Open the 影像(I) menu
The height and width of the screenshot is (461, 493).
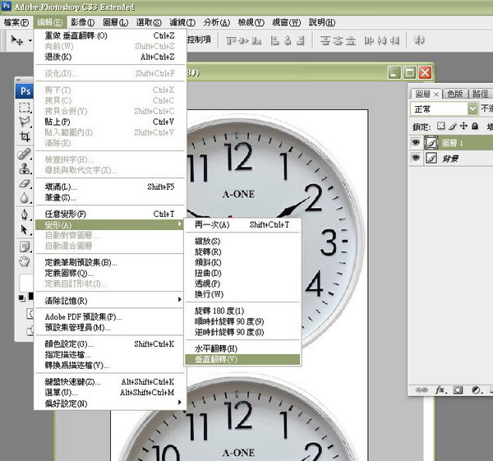pyautogui.click(x=83, y=22)
